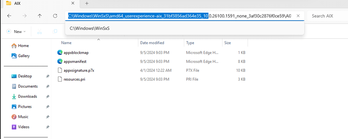
Task: Click the Edge icon of appxblockmap
Action: click(x=60, y=53)
